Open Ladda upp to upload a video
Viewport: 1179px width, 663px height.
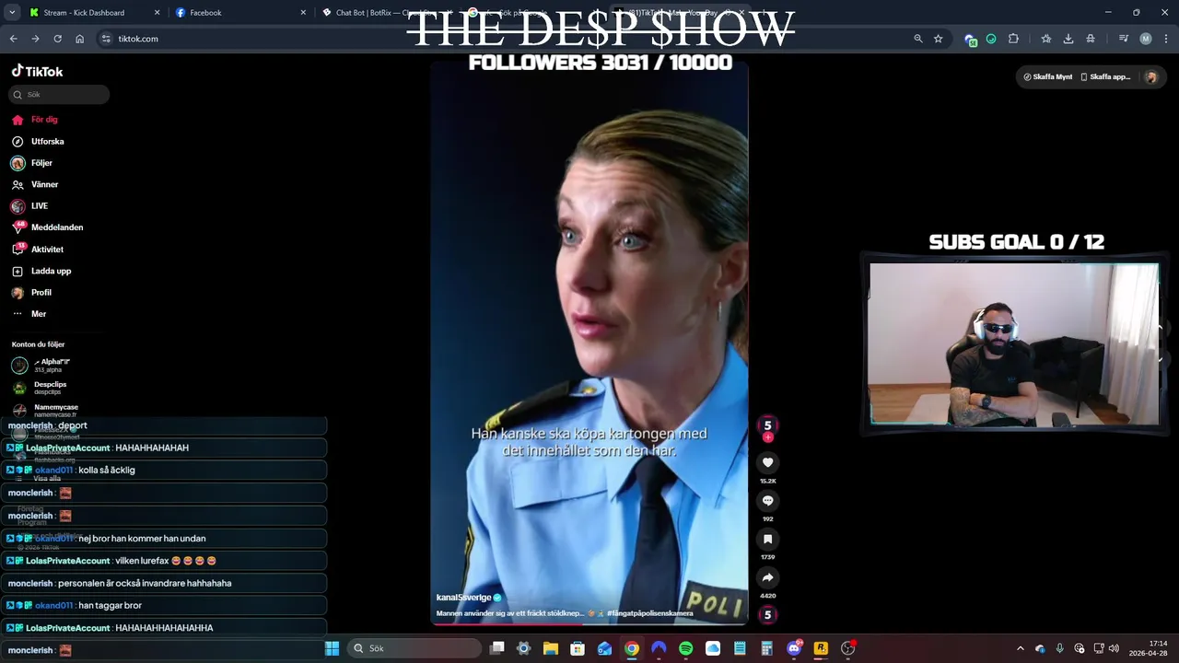(x=41, y=272)
